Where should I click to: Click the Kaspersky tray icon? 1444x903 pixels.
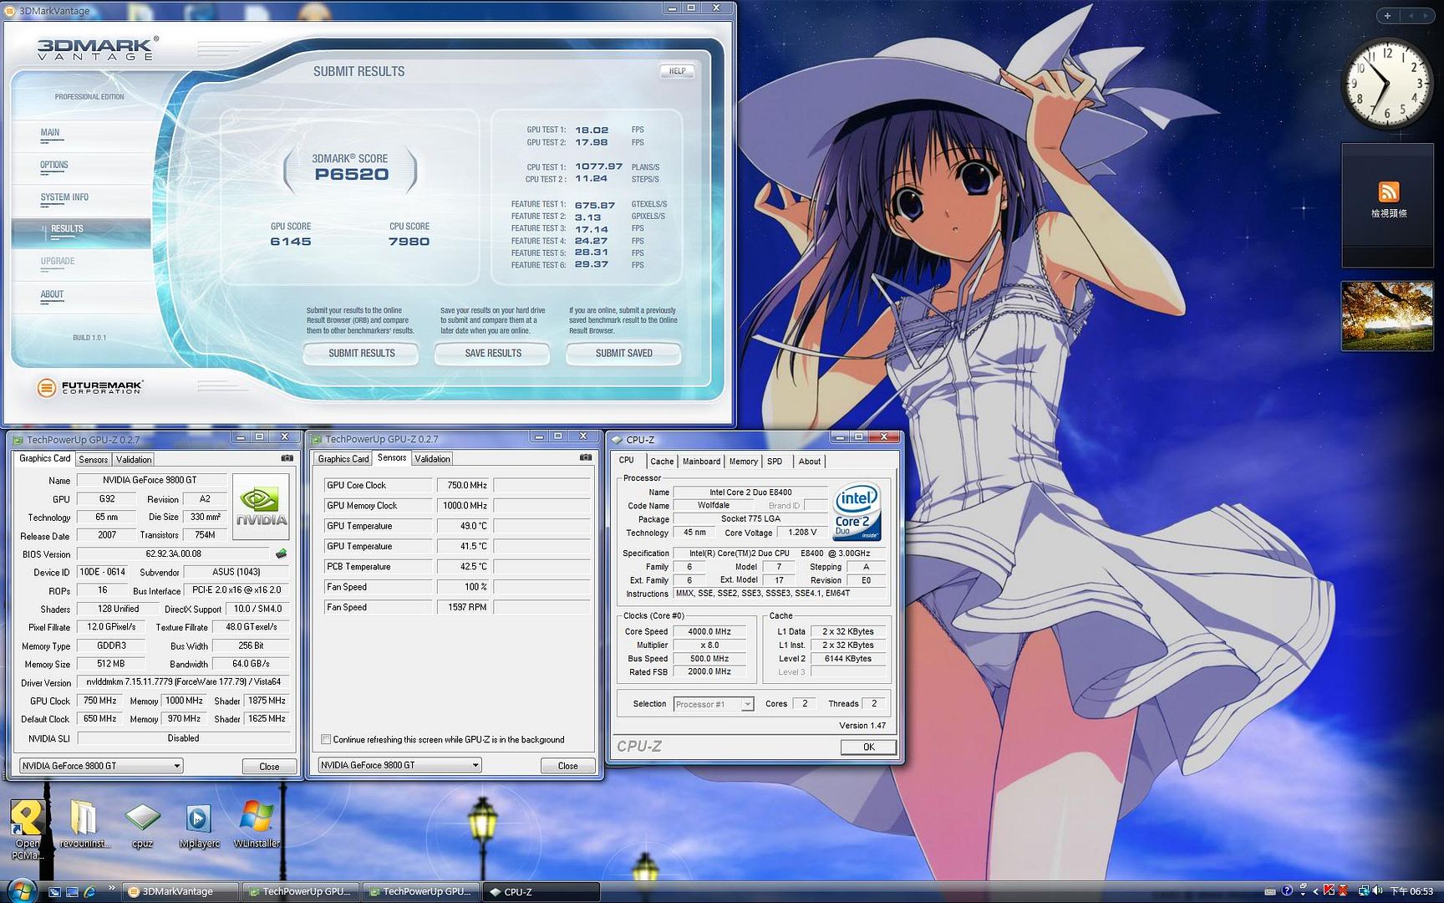(x=1330, y=891)
